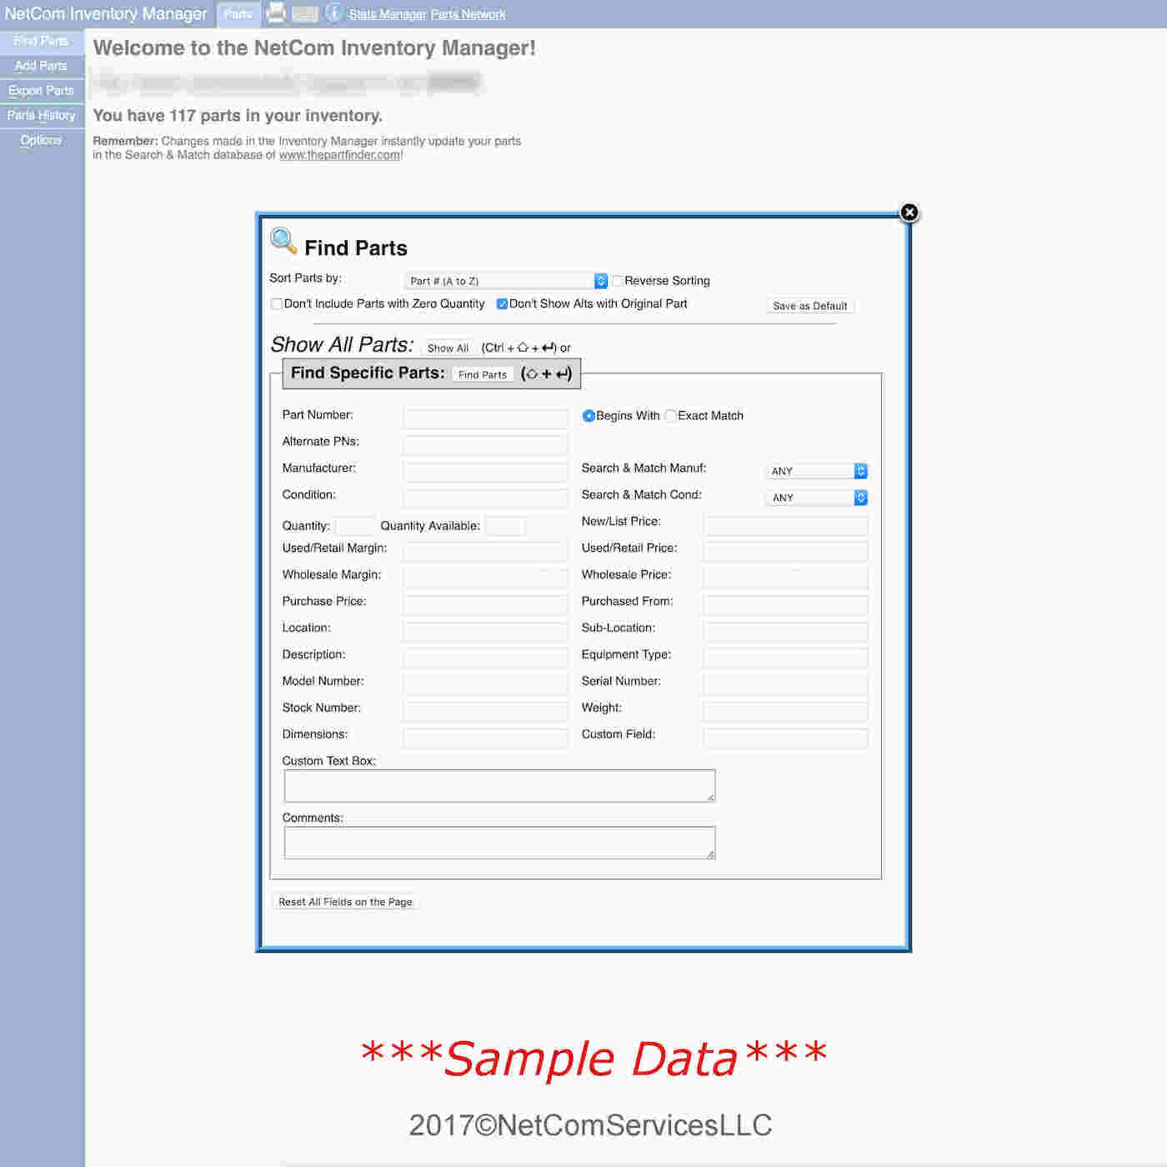Image resolution: width=1167 pixels, height=1167 pixels.
Task: Open Parts History in the sidebar
Action: (x=42, y=116)
